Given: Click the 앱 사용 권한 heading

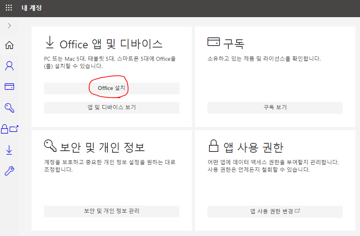Looking at the screenshot, I should tap(253, 148).
